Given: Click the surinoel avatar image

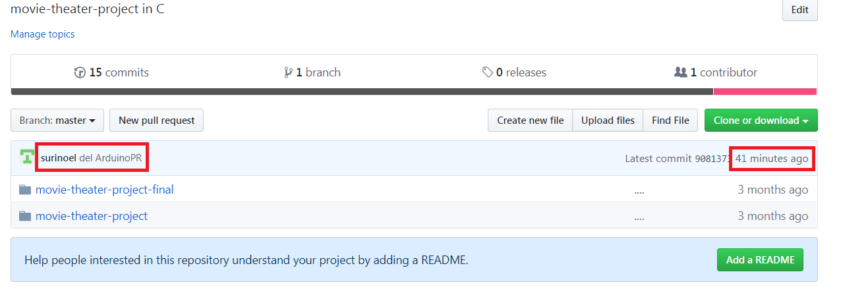Looking at the screenshot, I should tap(27, 158).
